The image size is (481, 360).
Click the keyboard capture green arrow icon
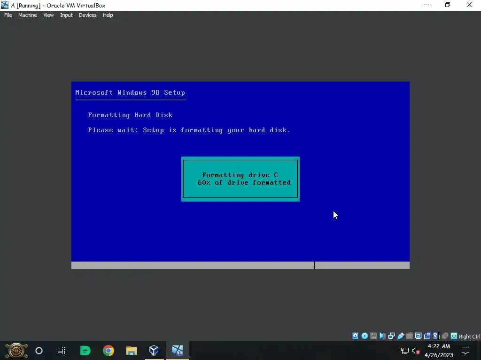[454, 336]
